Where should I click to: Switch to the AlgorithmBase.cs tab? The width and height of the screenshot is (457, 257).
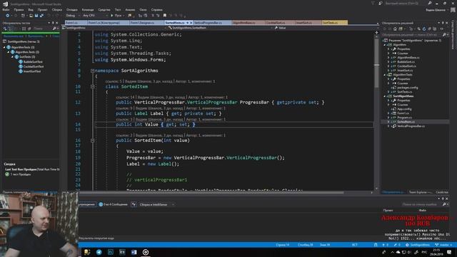tap(248, 22)
